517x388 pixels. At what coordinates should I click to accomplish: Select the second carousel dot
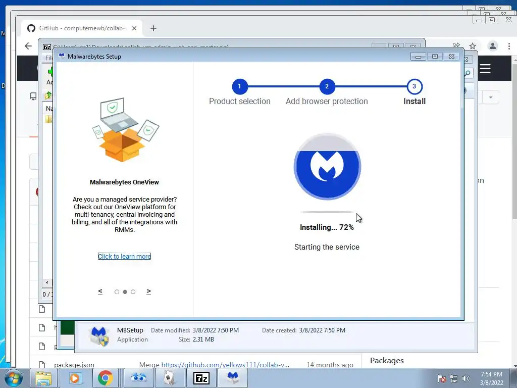(x=125, y=292)
